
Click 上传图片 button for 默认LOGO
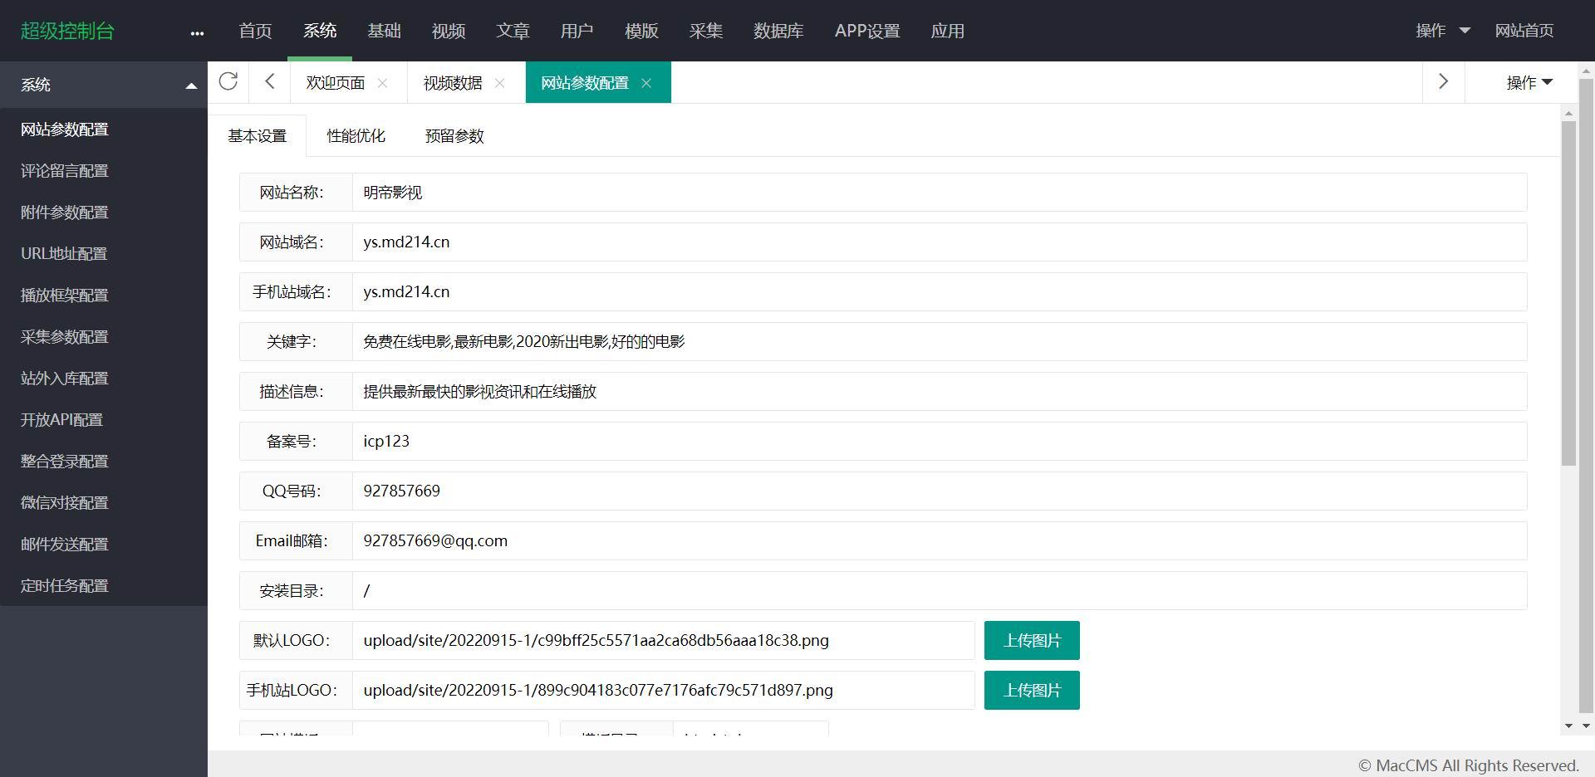[x=1032, y=641]
